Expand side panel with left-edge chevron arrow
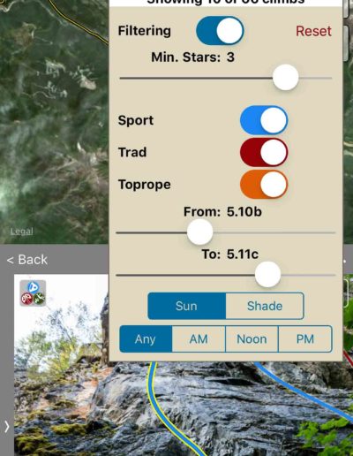The height and width of the screenshot is (456, 353). pos(6,426)
